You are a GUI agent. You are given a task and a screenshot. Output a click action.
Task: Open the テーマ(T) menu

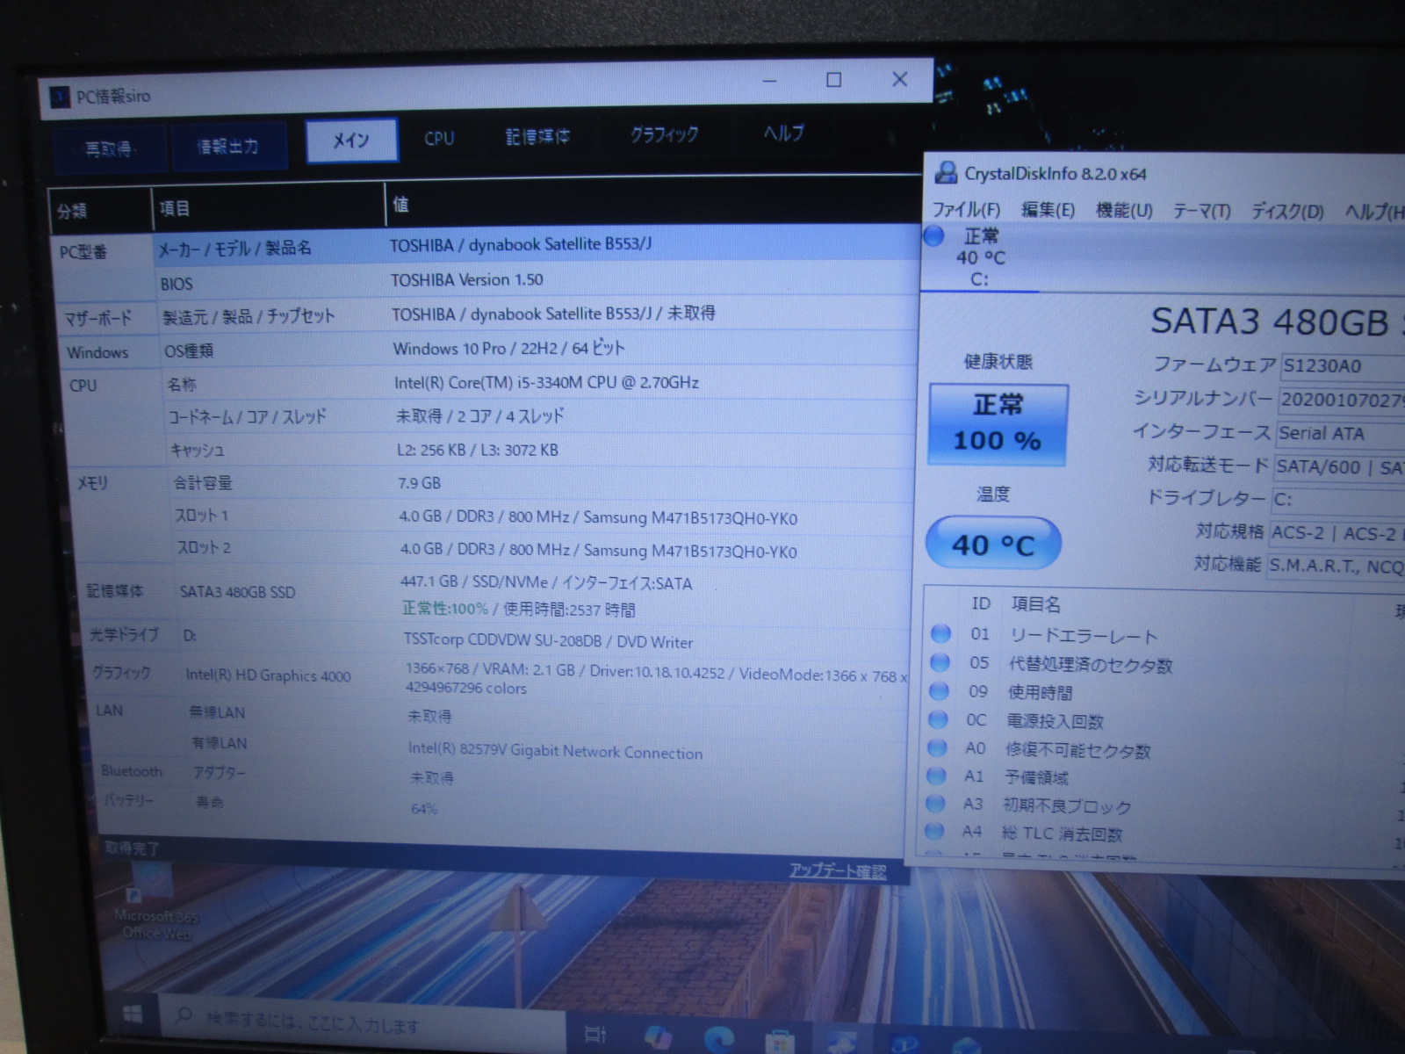coord(1201,212)
